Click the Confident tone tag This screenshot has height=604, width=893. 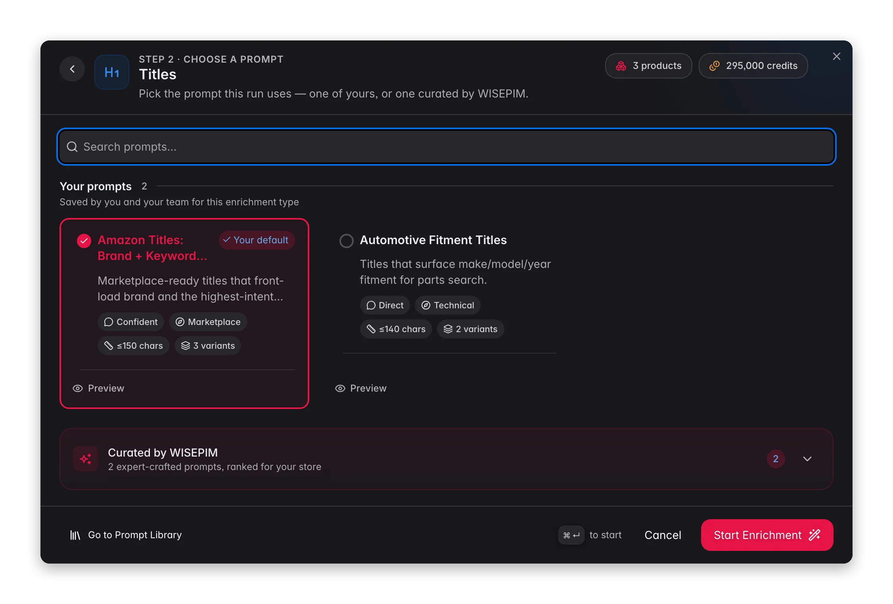131,322
